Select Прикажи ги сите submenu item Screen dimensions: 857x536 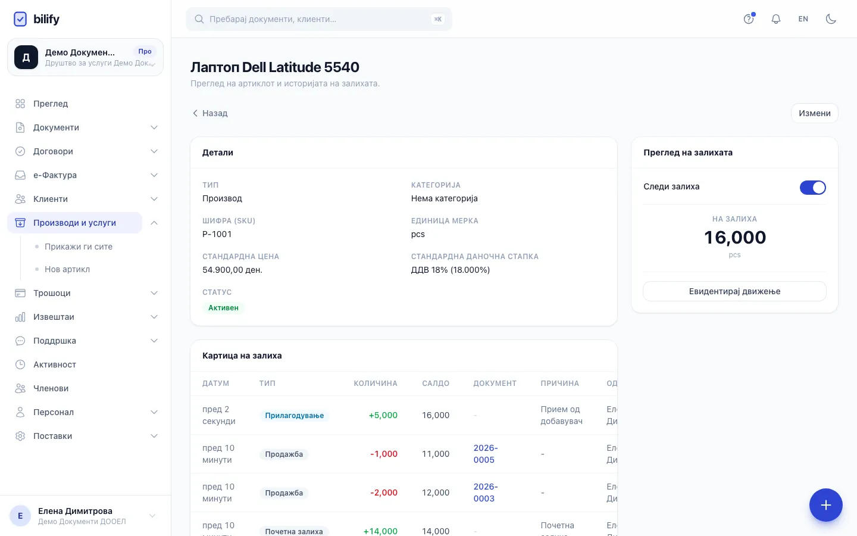click(79, 247)
